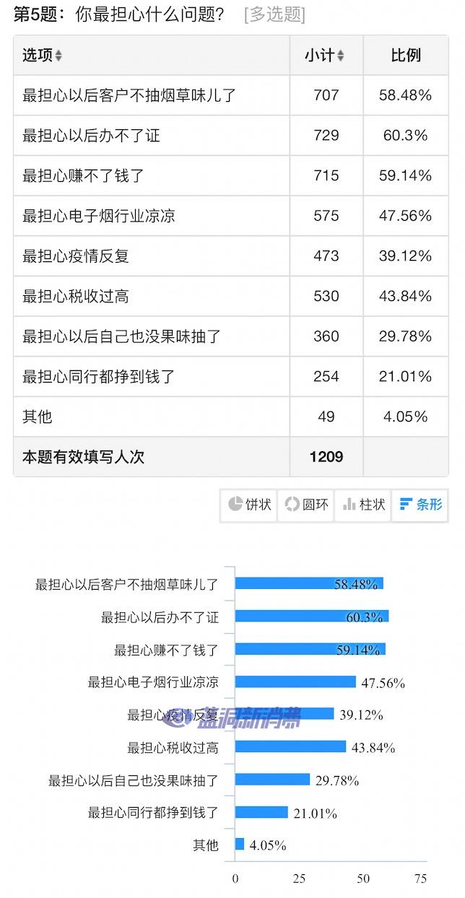Click the 4.05% label in the chart
The height and width of the screenshot is (898, 465).
click(269, 844)
